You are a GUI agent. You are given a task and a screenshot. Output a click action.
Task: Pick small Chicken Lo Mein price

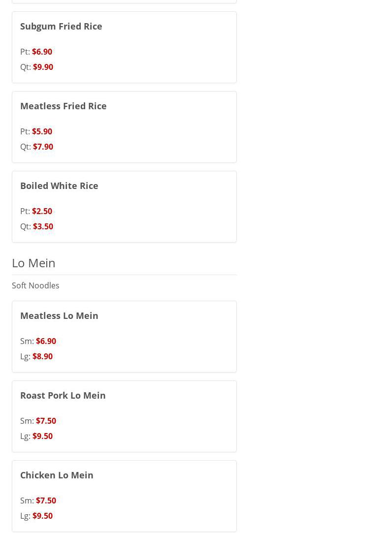tap(46, 501)
